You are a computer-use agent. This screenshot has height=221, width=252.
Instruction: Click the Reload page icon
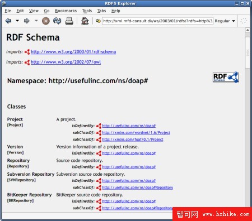[57, 21]
